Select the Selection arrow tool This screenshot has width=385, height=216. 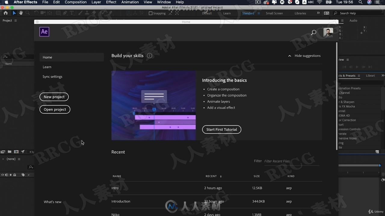click(x=14, y=13)
